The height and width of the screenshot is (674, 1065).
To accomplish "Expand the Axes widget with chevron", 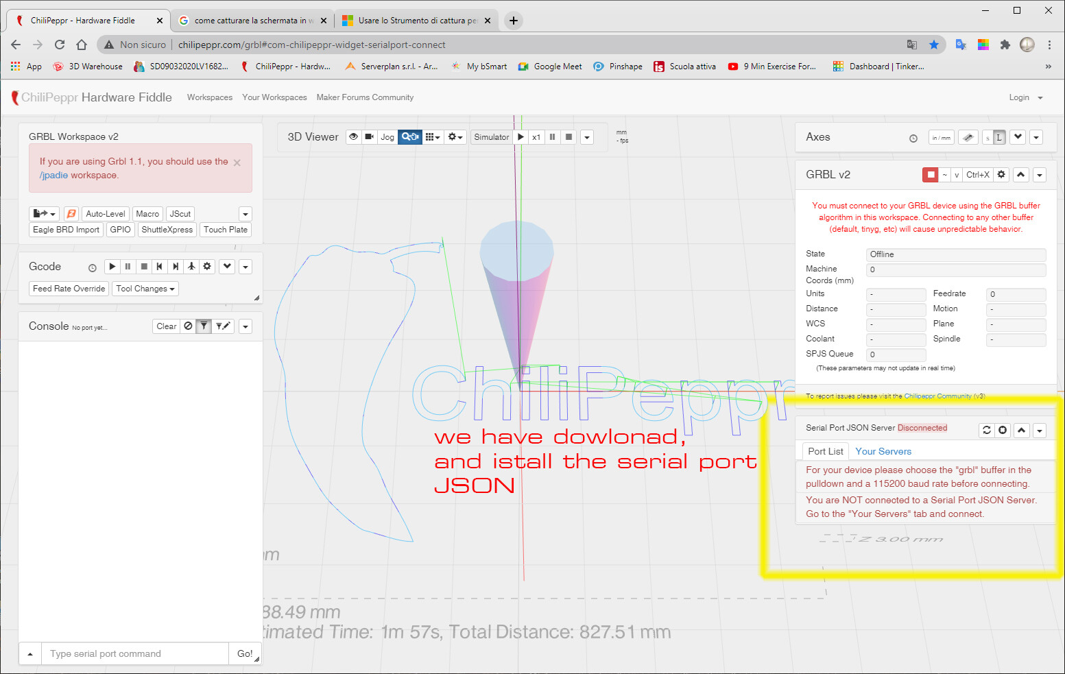I will click(1018, 136).
